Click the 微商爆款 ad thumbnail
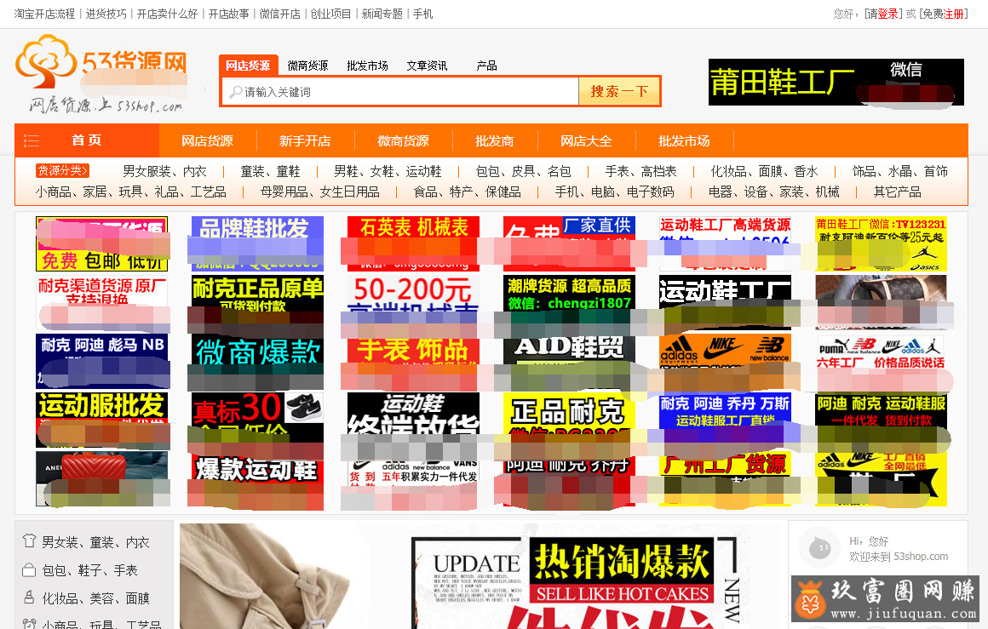The height and width of the screenshot is (629, 988). click(x=257, y=362)
